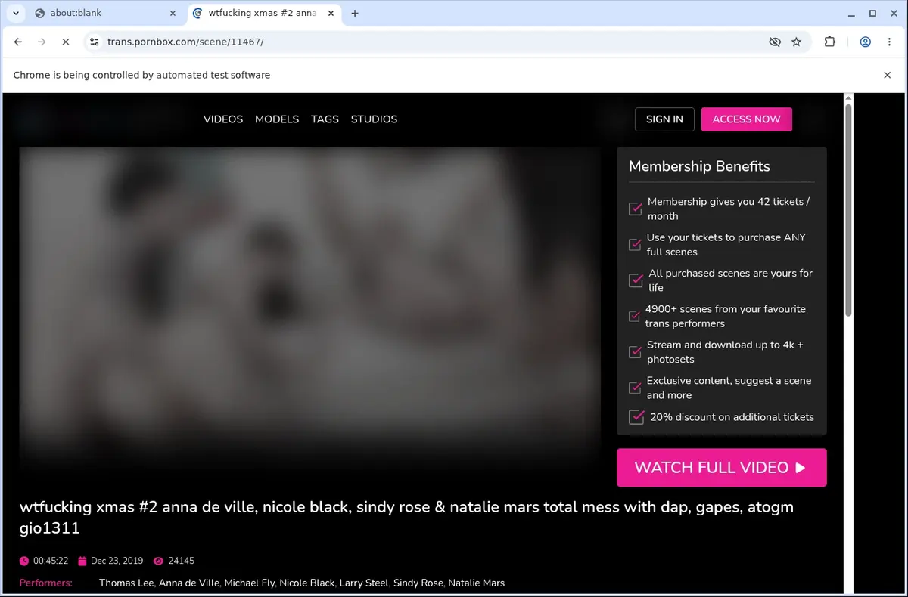
Task: Maximize the Chrome window
Action: coord(872,13)
